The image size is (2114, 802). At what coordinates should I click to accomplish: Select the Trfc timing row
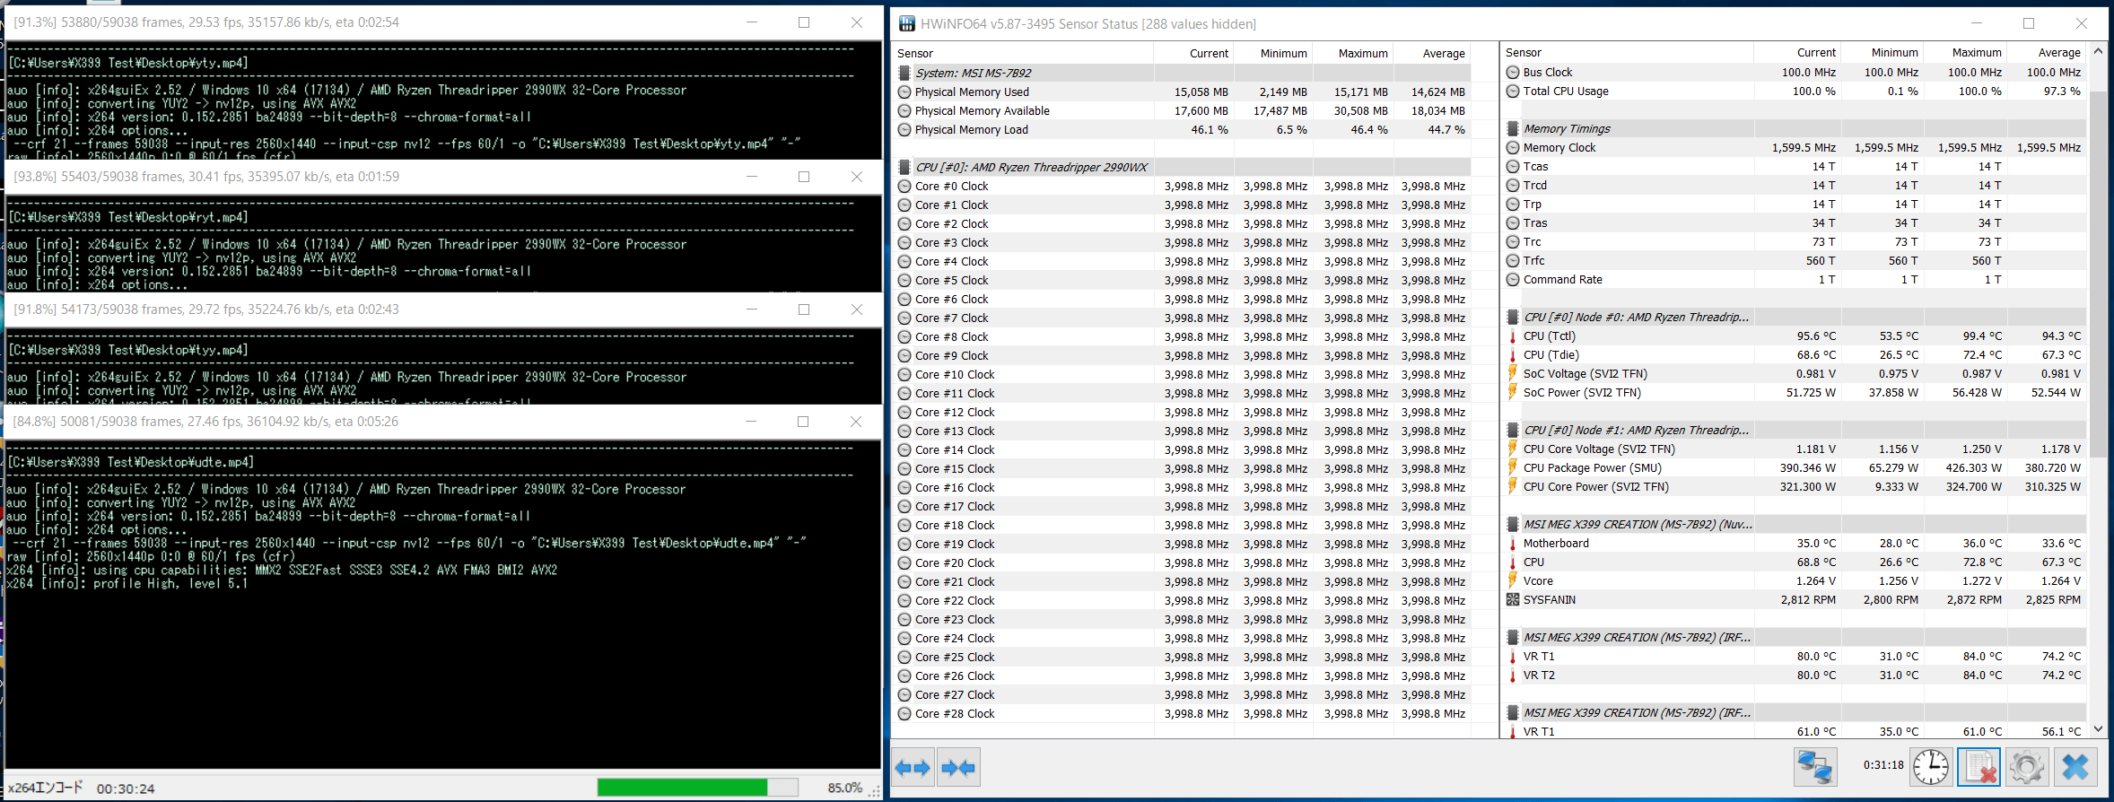click(1794, 260)
